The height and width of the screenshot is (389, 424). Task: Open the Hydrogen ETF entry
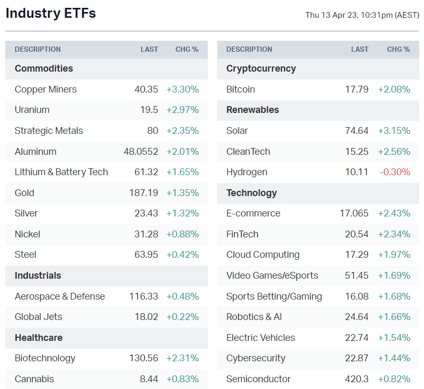pos(246,172)
